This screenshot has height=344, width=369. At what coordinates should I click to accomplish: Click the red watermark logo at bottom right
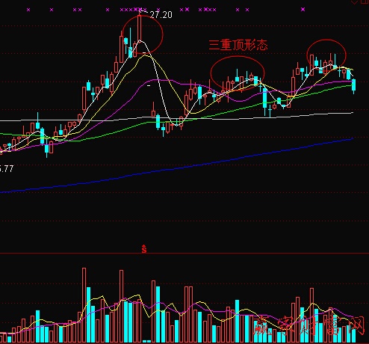tap(308, 325)
